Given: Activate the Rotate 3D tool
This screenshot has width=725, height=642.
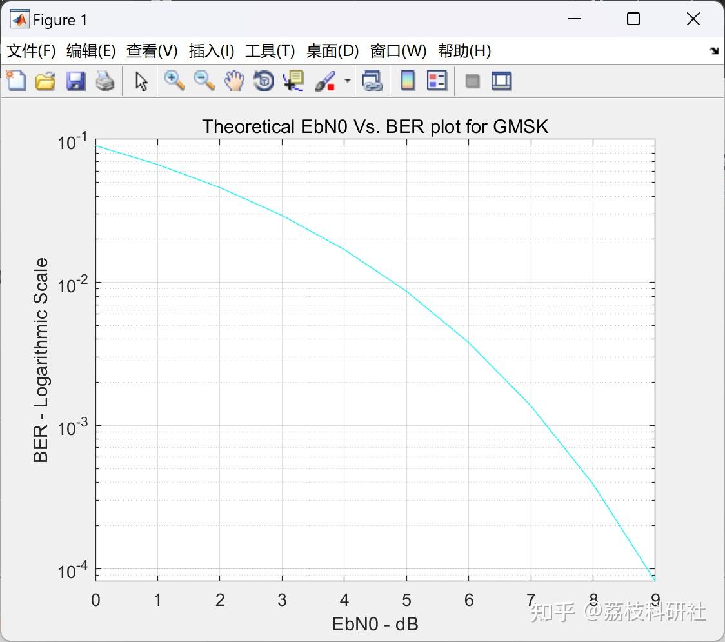Looking at the screenshot, I should pos(263,81).
